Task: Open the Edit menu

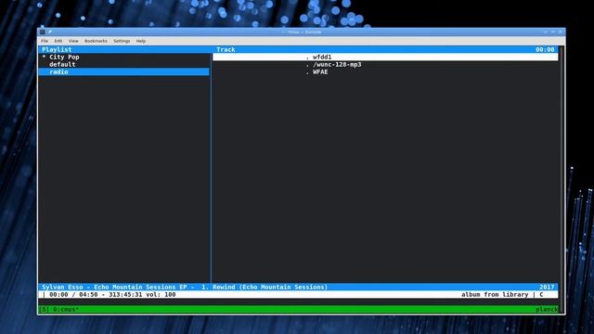Action: click(58, 41)
